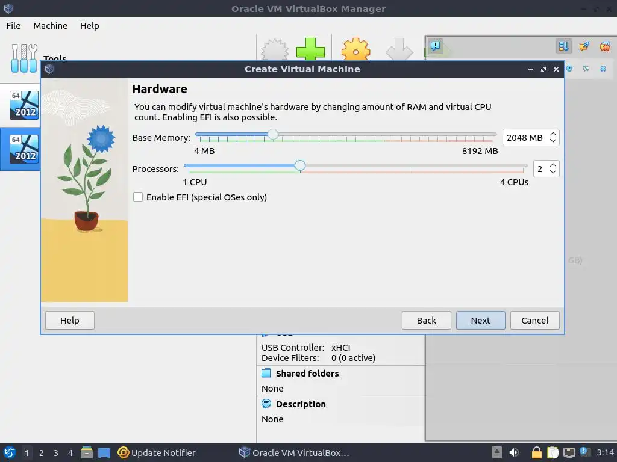Click the grey down-arrow toolbar icon
This screenshot has width=617, height=462.
click(x=399, y=49)
